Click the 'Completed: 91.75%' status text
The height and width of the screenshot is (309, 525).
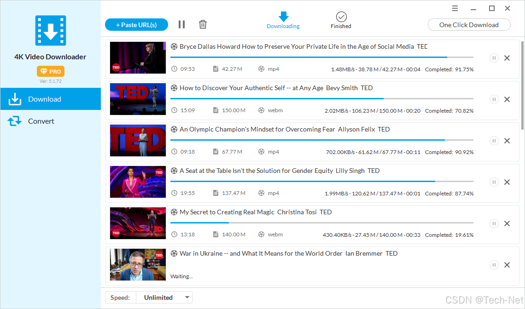pos(449,69)
